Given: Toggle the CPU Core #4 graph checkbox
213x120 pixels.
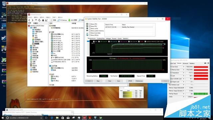Looking at the screenshot, I should (129, 41).
